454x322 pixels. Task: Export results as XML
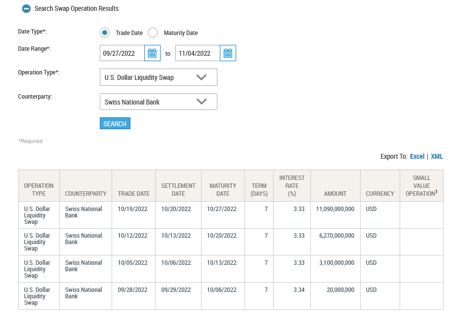click(x=437, y=156)
